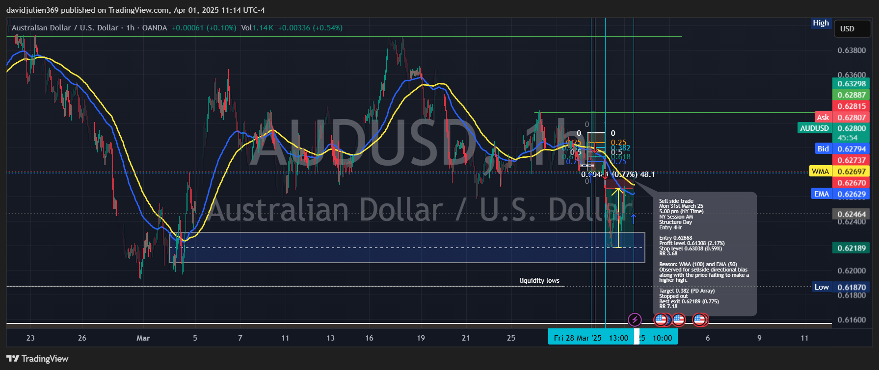Click the Stopped out note line
This screenshot has width=879, height=370.
pos(673,296)
